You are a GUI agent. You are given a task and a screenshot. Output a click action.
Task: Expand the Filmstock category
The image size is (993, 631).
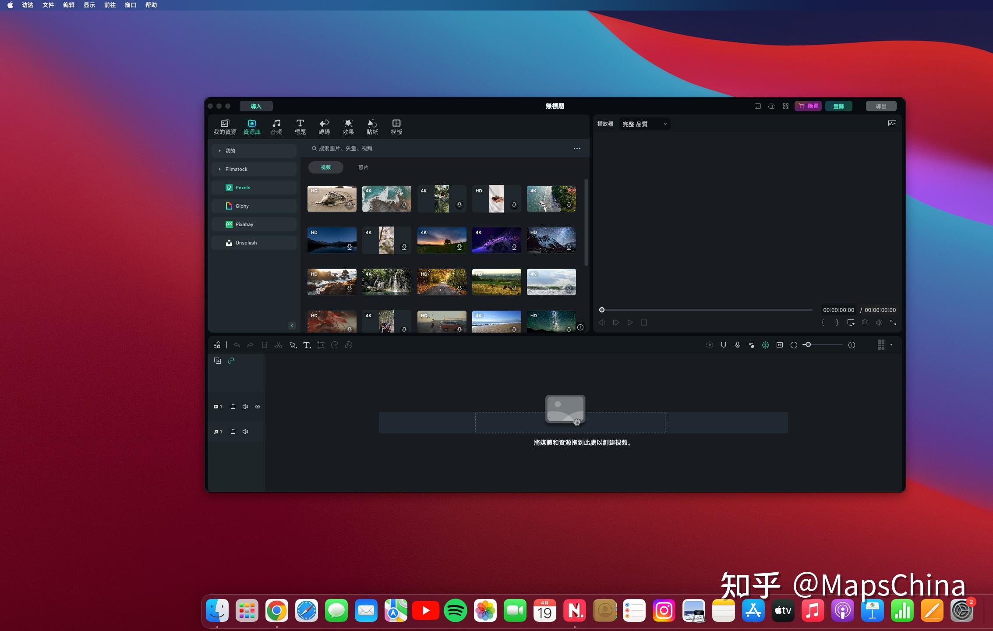pyautogui.click(x=220, y=169)
